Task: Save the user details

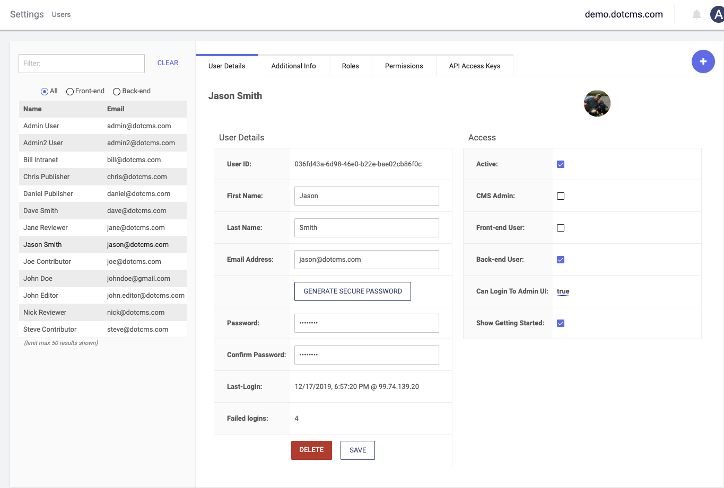Action: coord(357,450)
